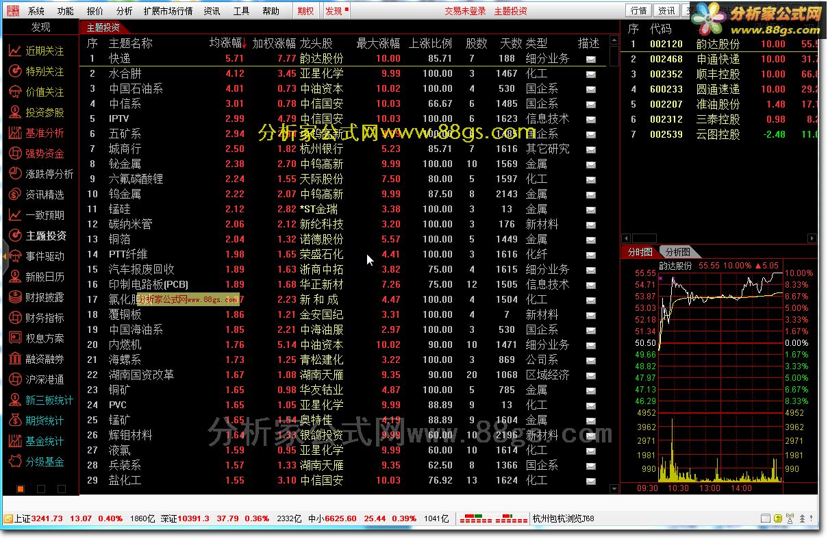Open description envelope for 盐化工 row

590,481
